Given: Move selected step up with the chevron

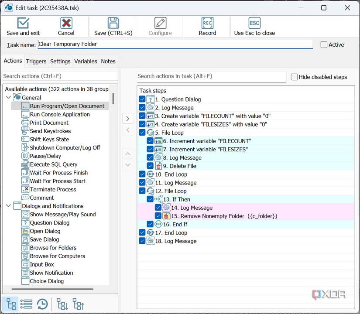Looking at the screenshot, I should click(x=127, y=154).
